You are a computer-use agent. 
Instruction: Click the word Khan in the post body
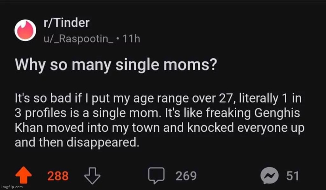pyautogui.click(x=29, y=128)
